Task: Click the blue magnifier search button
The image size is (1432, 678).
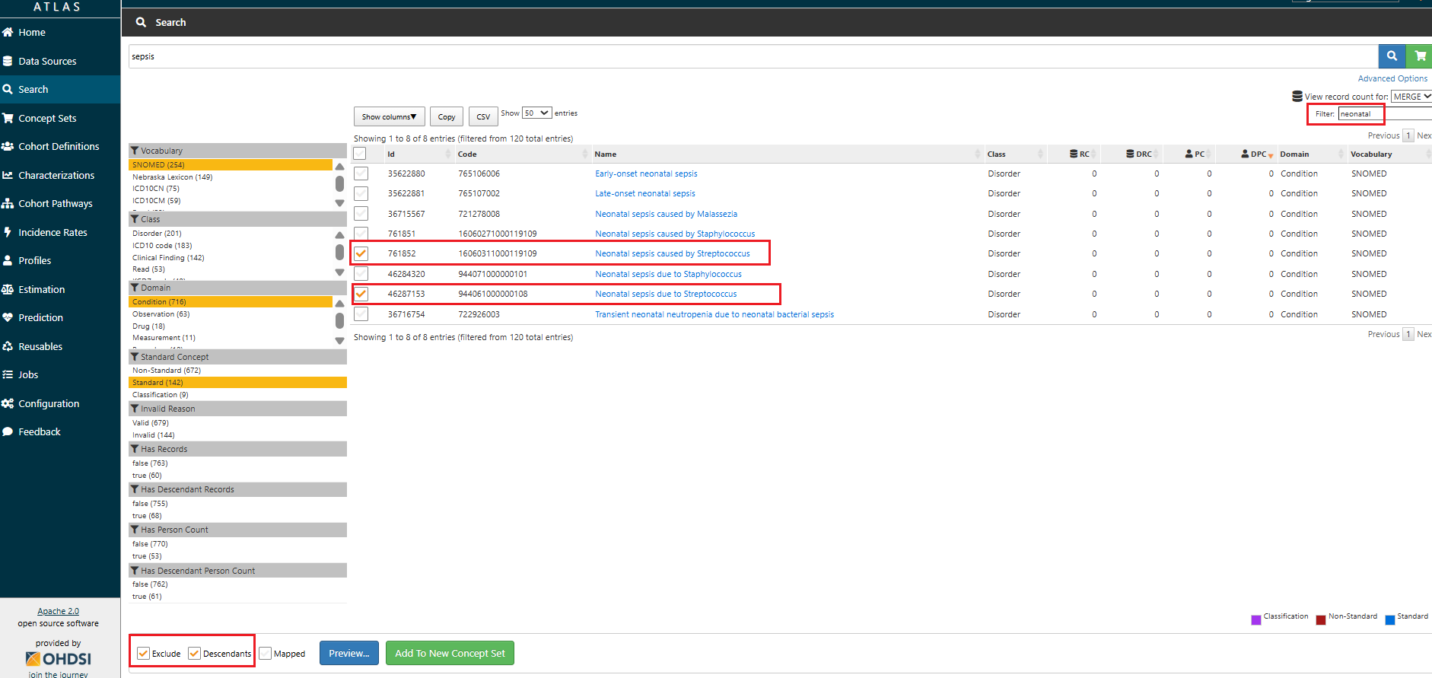Action: [x=1392, y=56]
